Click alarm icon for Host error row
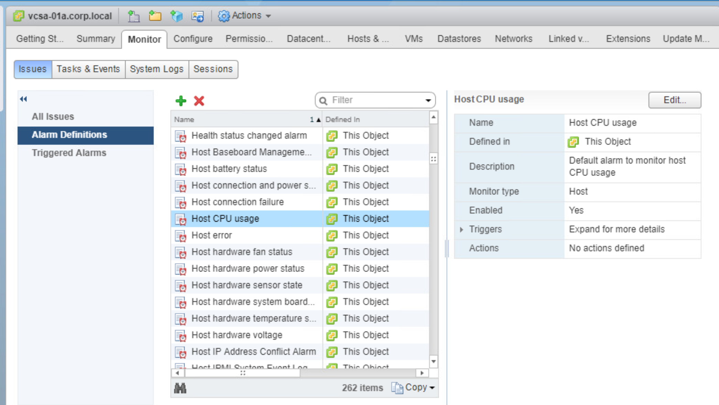This screenshot has height=405, width=719. tap(181, 236)
